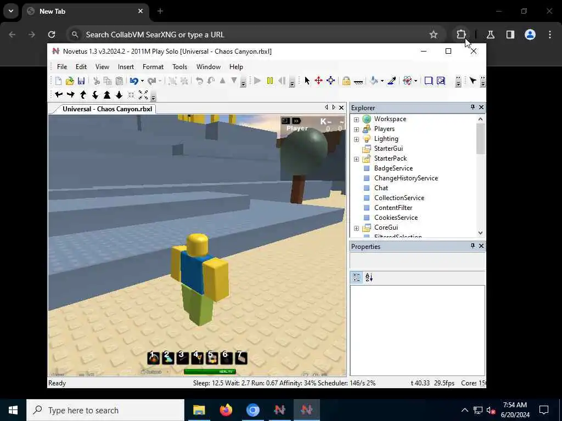Tilt camera down arrow
The height and width of the screenshot is (421, 562).
click(95, 95)
